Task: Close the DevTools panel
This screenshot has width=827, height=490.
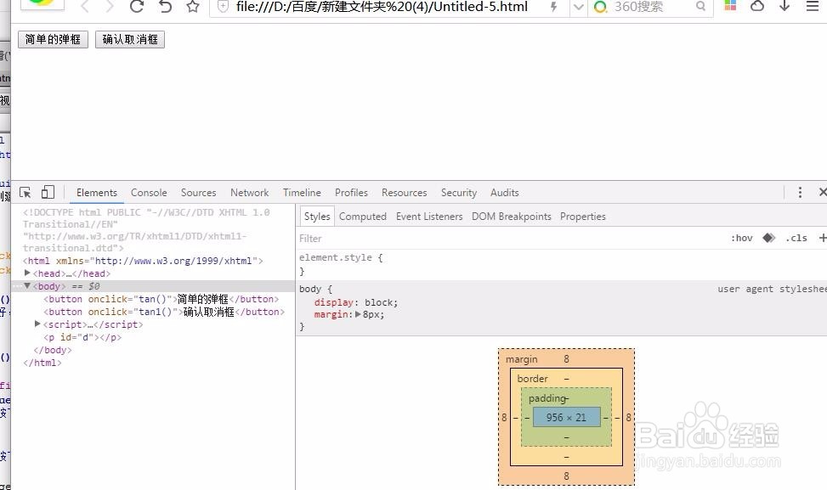Action: [822, 192]
